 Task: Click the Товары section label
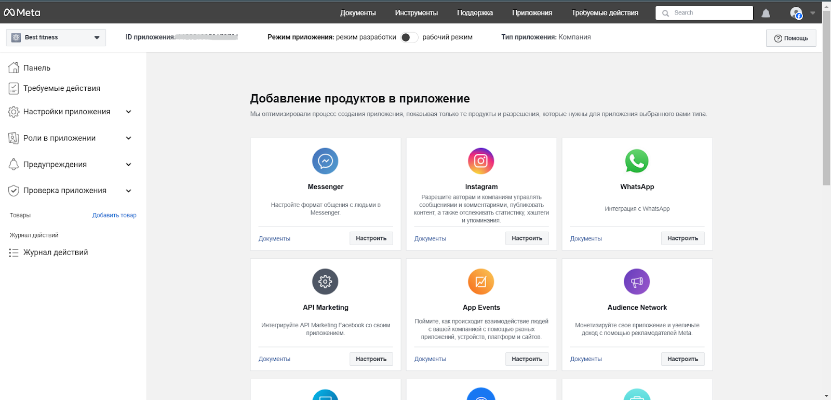(20, 215)
